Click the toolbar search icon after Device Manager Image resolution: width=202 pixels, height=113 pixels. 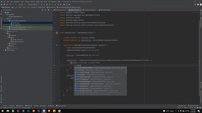69,4
